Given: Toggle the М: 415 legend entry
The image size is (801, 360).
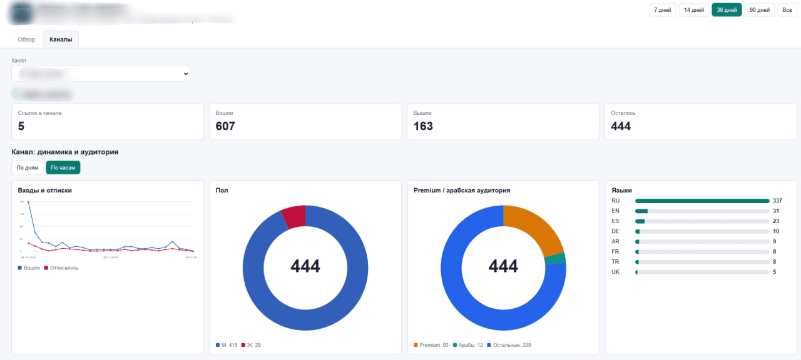Looking at the screenshot, I should click(227, 345).
